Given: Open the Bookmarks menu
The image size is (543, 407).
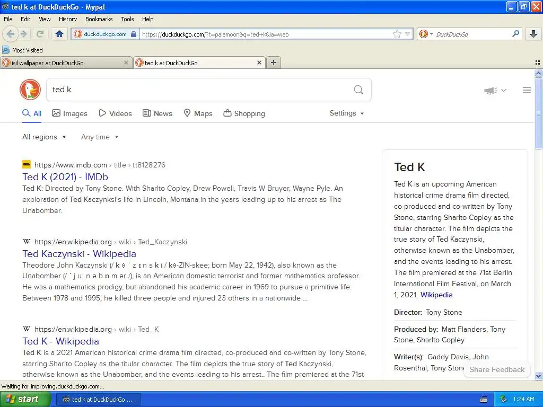Looking at the screenshot, I should click(99, 19).
